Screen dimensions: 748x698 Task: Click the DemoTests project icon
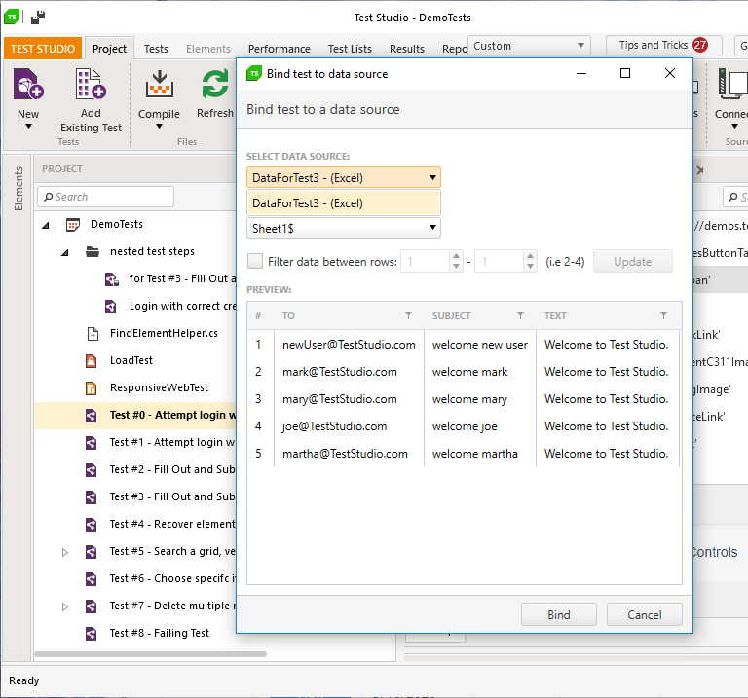(72, 225)
